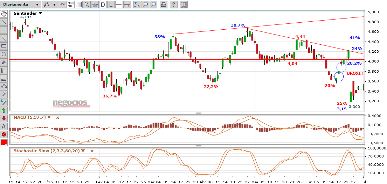Click the divider handle above the MACD panel
Image resolution: width=387 pixels, height=184 pixels.
coord(199,113)
